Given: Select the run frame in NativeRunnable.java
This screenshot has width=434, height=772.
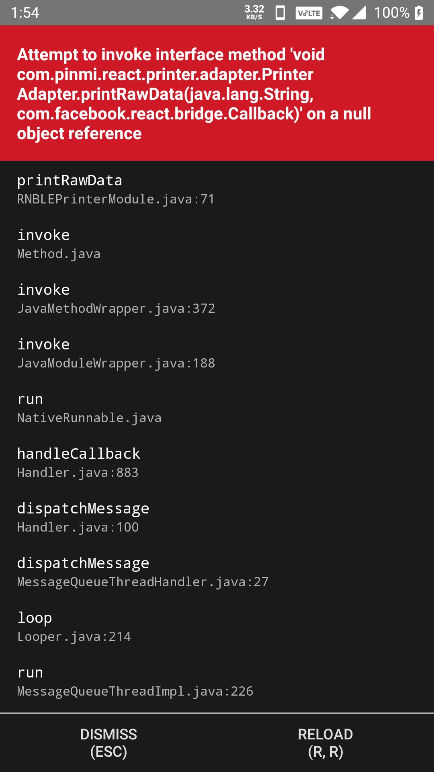Looking at the screenshot, I should coord(88,407).
